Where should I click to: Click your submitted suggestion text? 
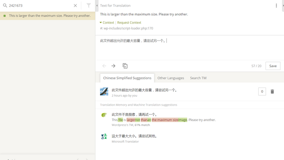point(144,90)
